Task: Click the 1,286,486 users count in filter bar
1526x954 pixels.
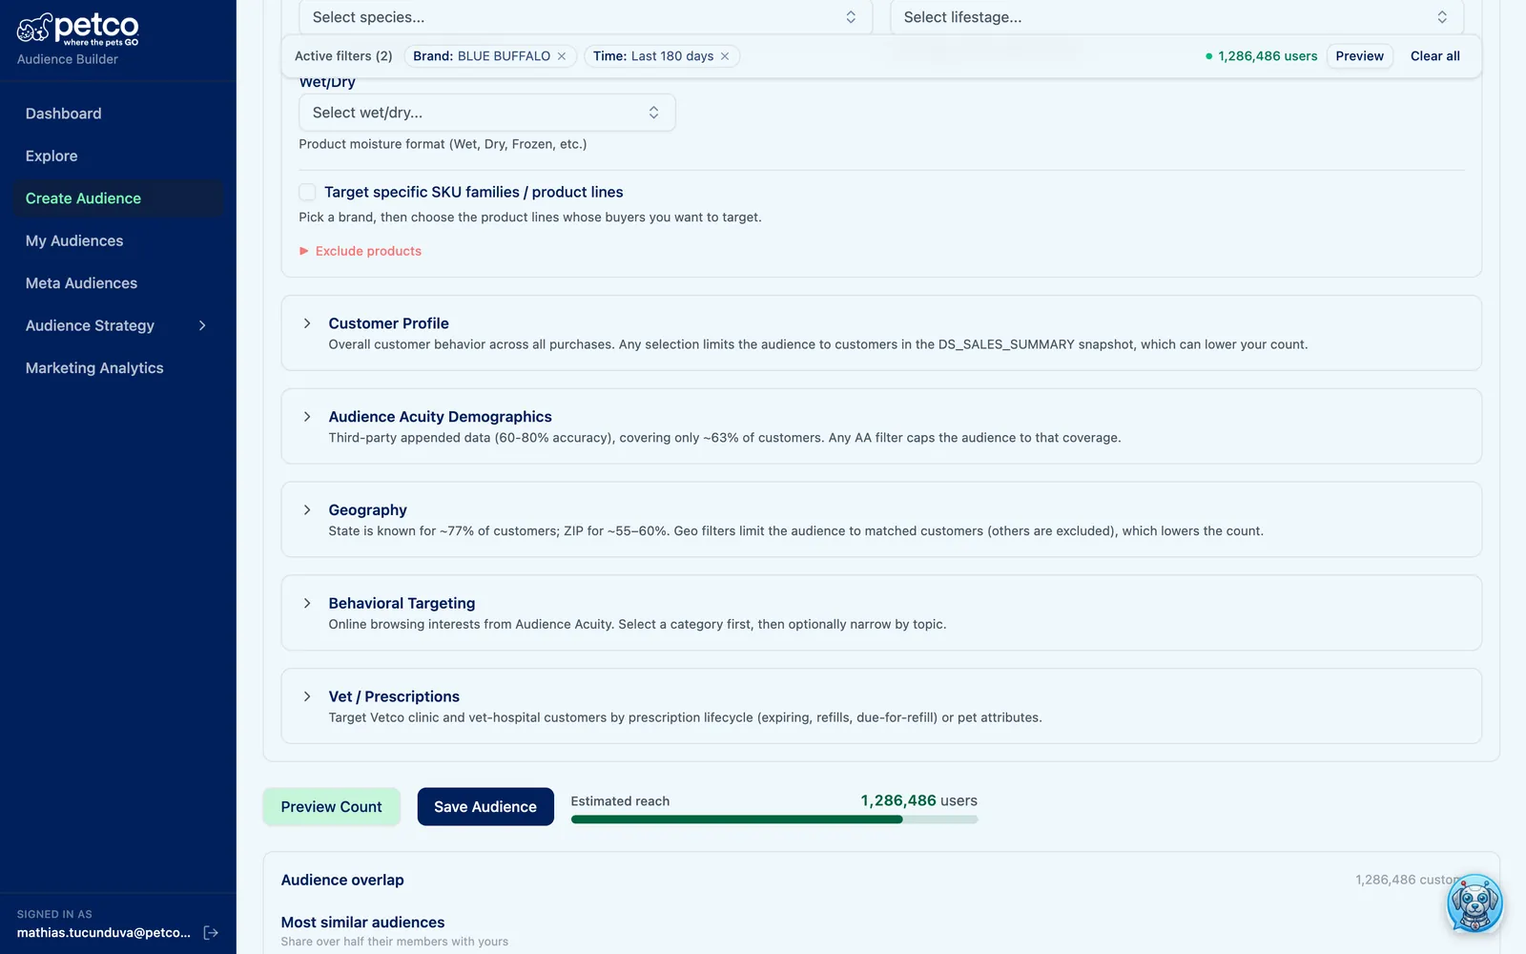Action: [1261, 56]
